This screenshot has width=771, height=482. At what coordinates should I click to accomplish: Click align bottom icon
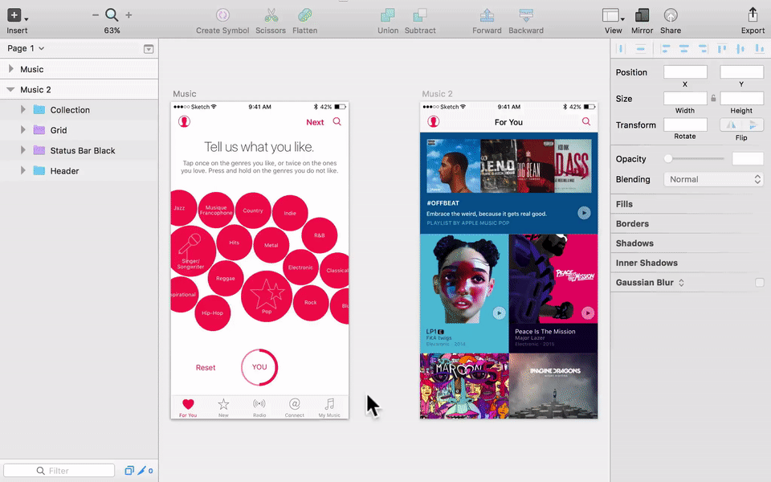point(760,49)
